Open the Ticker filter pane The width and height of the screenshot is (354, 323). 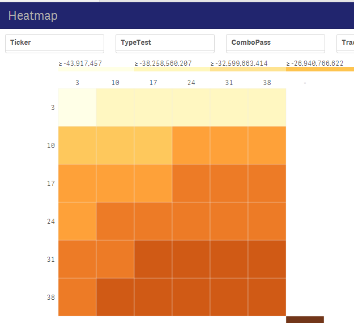[x=54, y=43]
